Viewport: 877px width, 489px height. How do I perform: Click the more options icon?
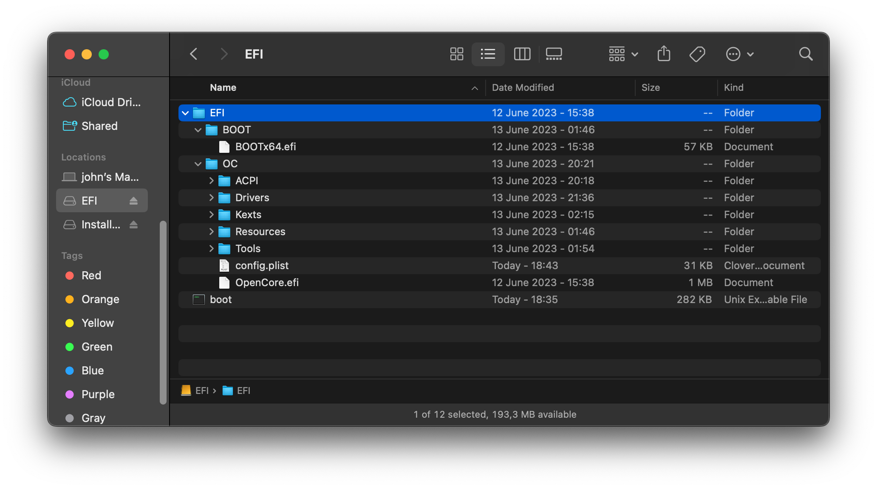point(733,53)
